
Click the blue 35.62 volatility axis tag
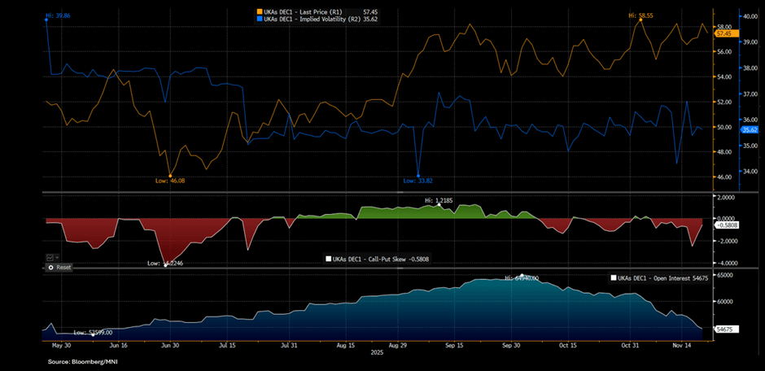click(728, 129)
